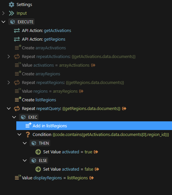Click the repeatQuery loop icon

[17, 109]
